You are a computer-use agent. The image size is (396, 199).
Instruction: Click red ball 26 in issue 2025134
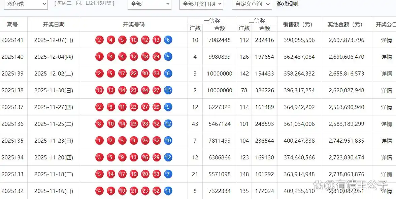(145, 157)
